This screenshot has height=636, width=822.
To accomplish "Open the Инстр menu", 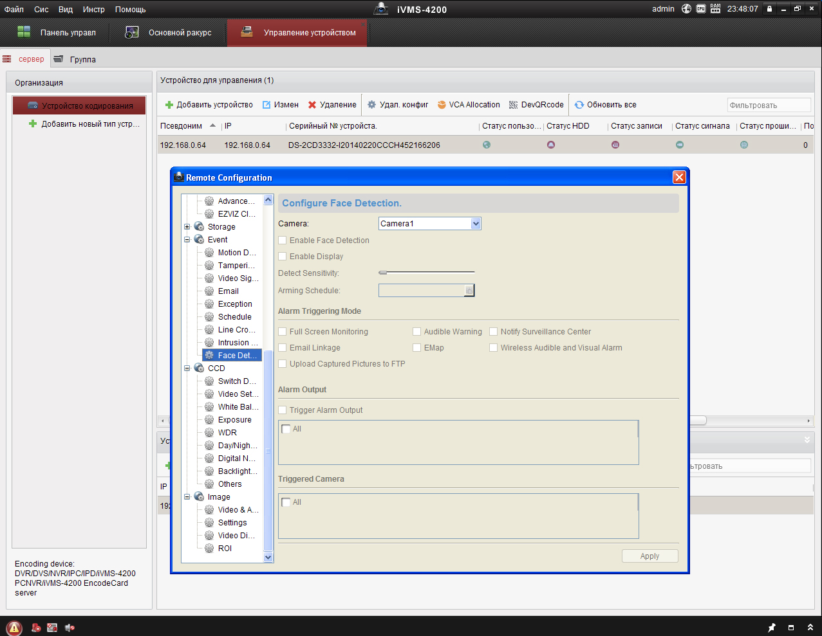I will coord(94,10).
